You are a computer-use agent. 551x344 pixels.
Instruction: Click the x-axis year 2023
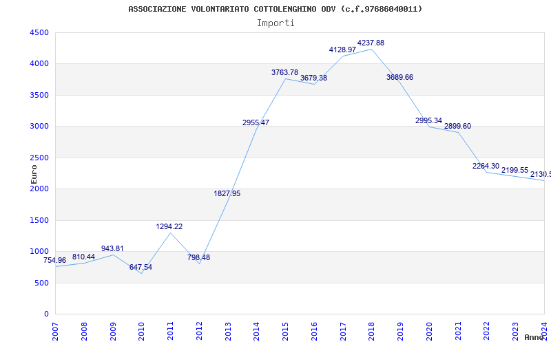pos(515,332)
